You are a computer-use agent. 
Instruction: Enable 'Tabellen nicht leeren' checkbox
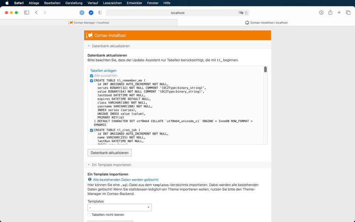(89, 215)
